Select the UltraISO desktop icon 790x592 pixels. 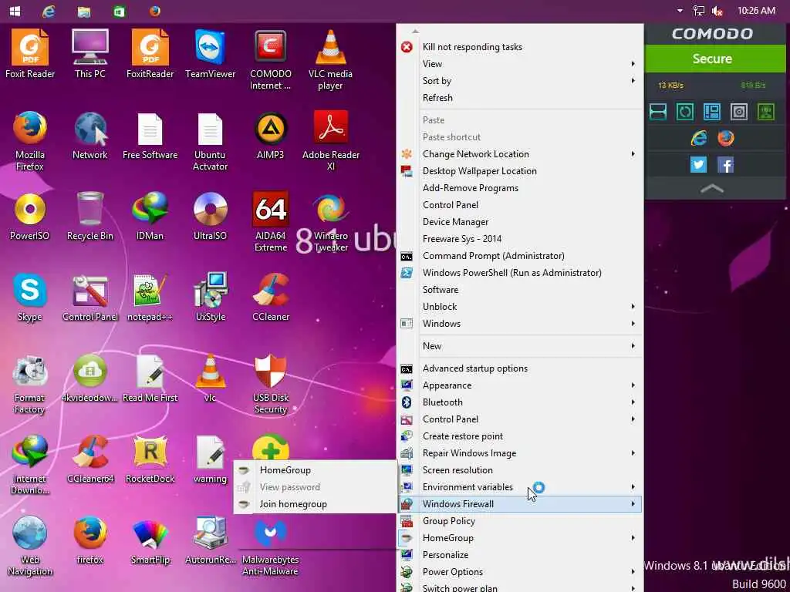tap(210, 216)
